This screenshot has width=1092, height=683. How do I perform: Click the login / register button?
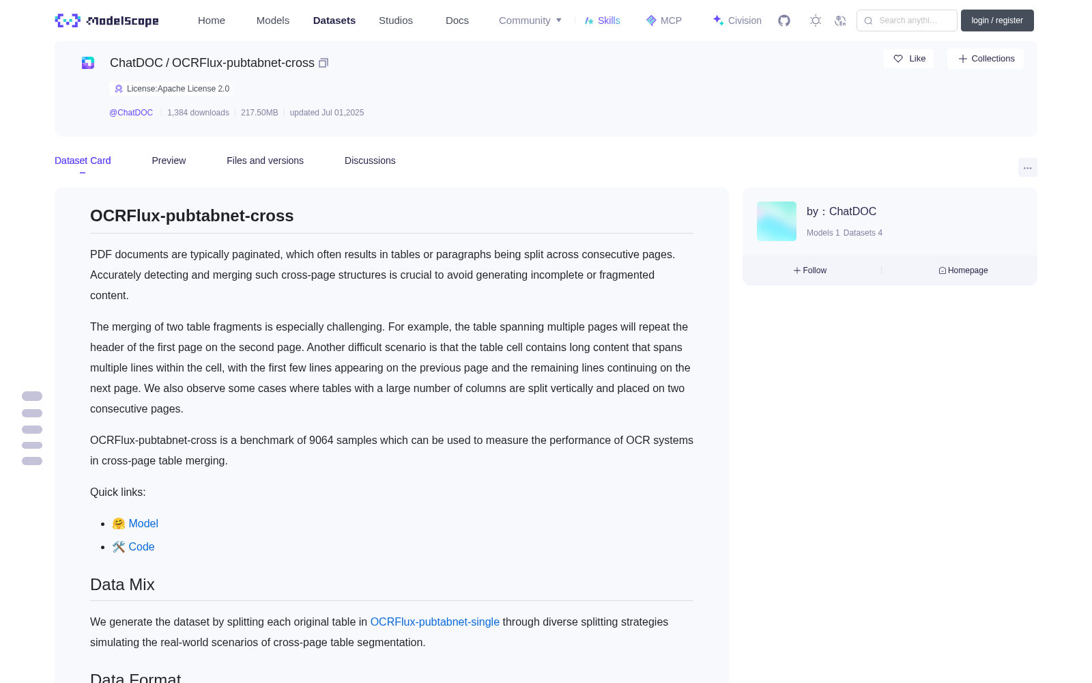[x=997, y=20]
